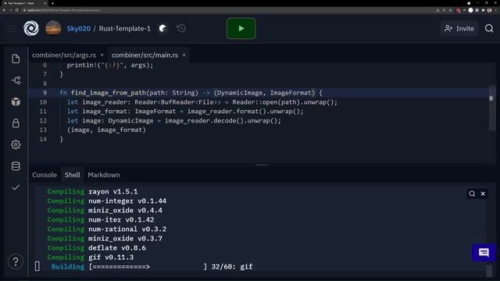Open the Sky020 profile link

(x=78, y=29)
